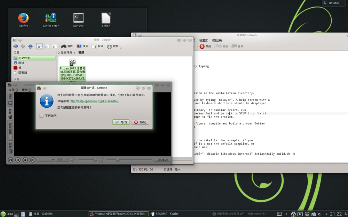Click 主文件夹 breadcrumb in Dolphin path bar
Image resolution: width=348 pixels, height=217 pixels.
coord(66,52)
